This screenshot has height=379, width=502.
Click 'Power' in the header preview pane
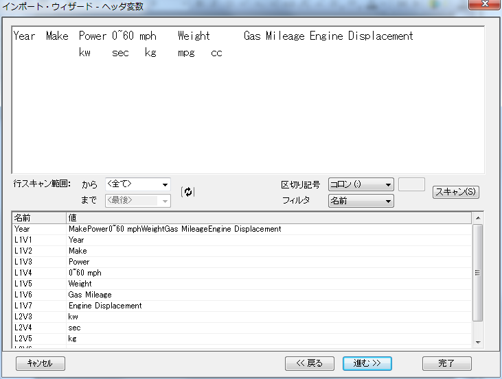[93, 36]
